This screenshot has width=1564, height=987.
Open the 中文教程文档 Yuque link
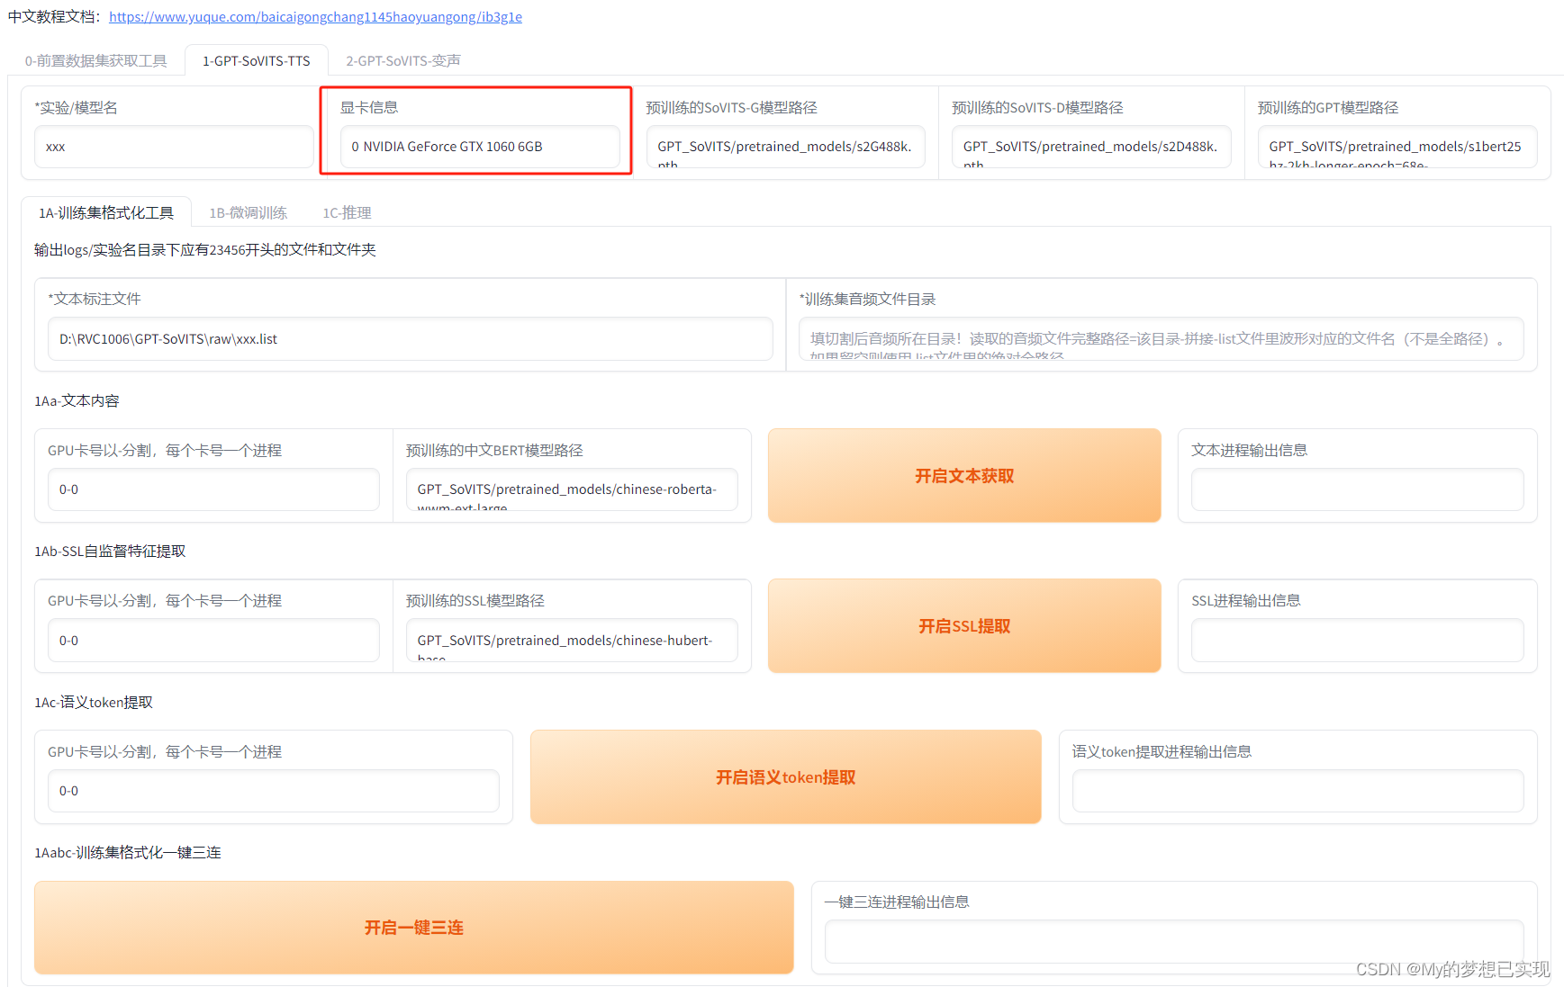pos(314,16)
